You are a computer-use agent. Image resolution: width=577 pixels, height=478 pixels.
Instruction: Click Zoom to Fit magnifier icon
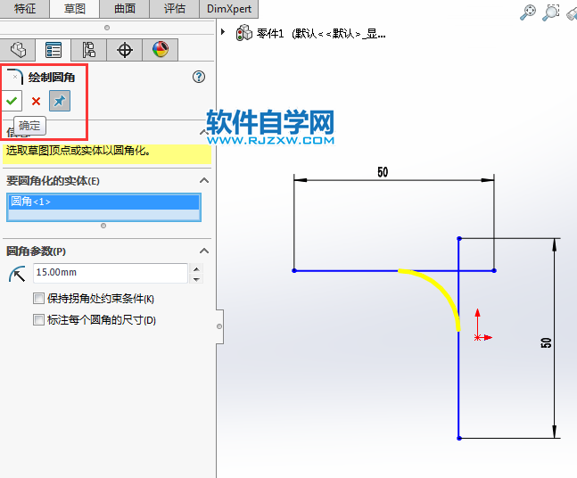tap(527, 12)
